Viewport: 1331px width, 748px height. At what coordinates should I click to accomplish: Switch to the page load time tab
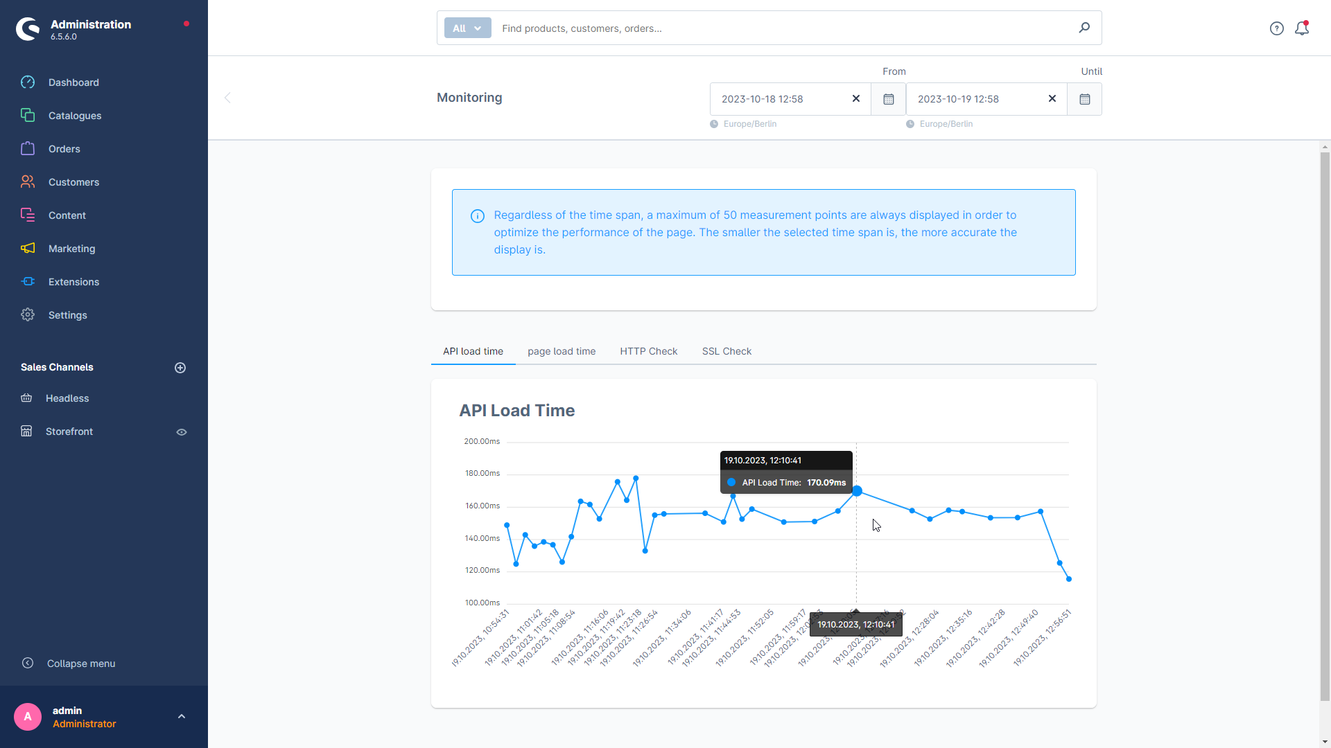click(560, 352)
